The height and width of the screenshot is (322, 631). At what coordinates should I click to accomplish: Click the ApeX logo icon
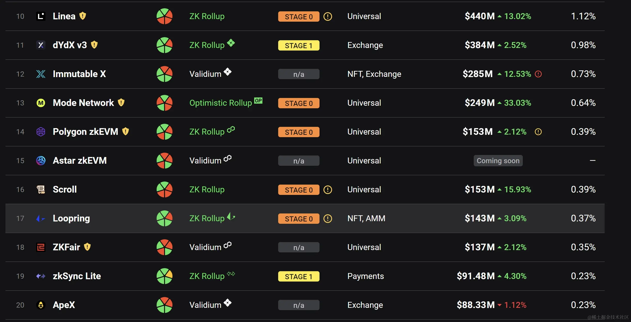(x=41, y=305)
